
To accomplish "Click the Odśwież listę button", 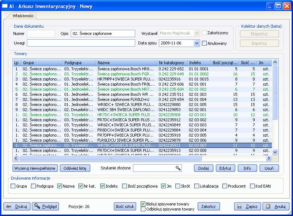I will coord(75,168).
